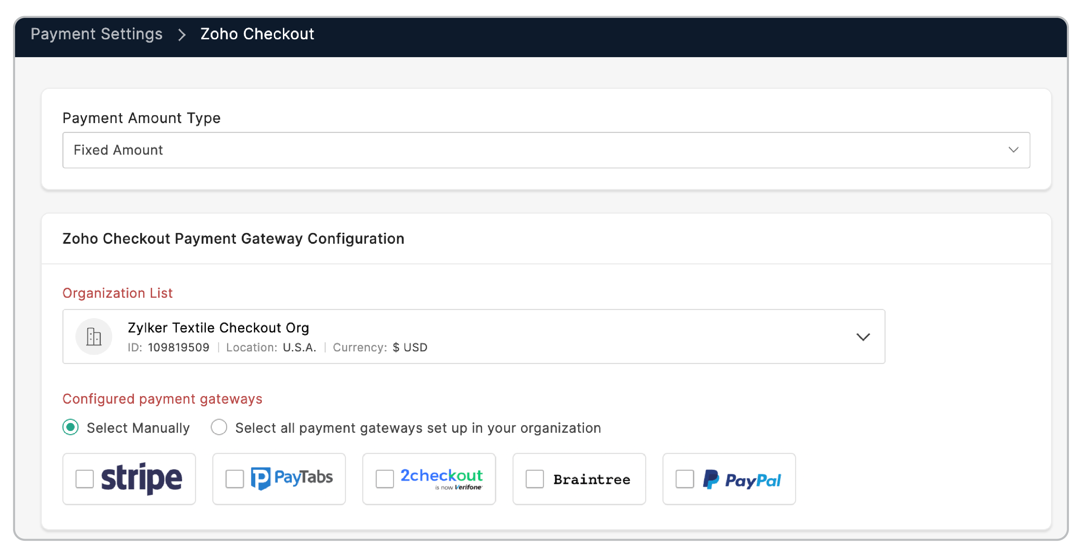The width and height of the screenshot is (1084, 559).
Task: Check the 2checkout gateway checkbox
Action: pyautogui.click(x=384, y=479)
